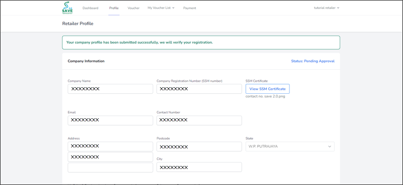The width and height of the screenshot is (403, 185).
Task: Click the SAVE 3.0 logo icon
Action: click(x=67, y=8)
